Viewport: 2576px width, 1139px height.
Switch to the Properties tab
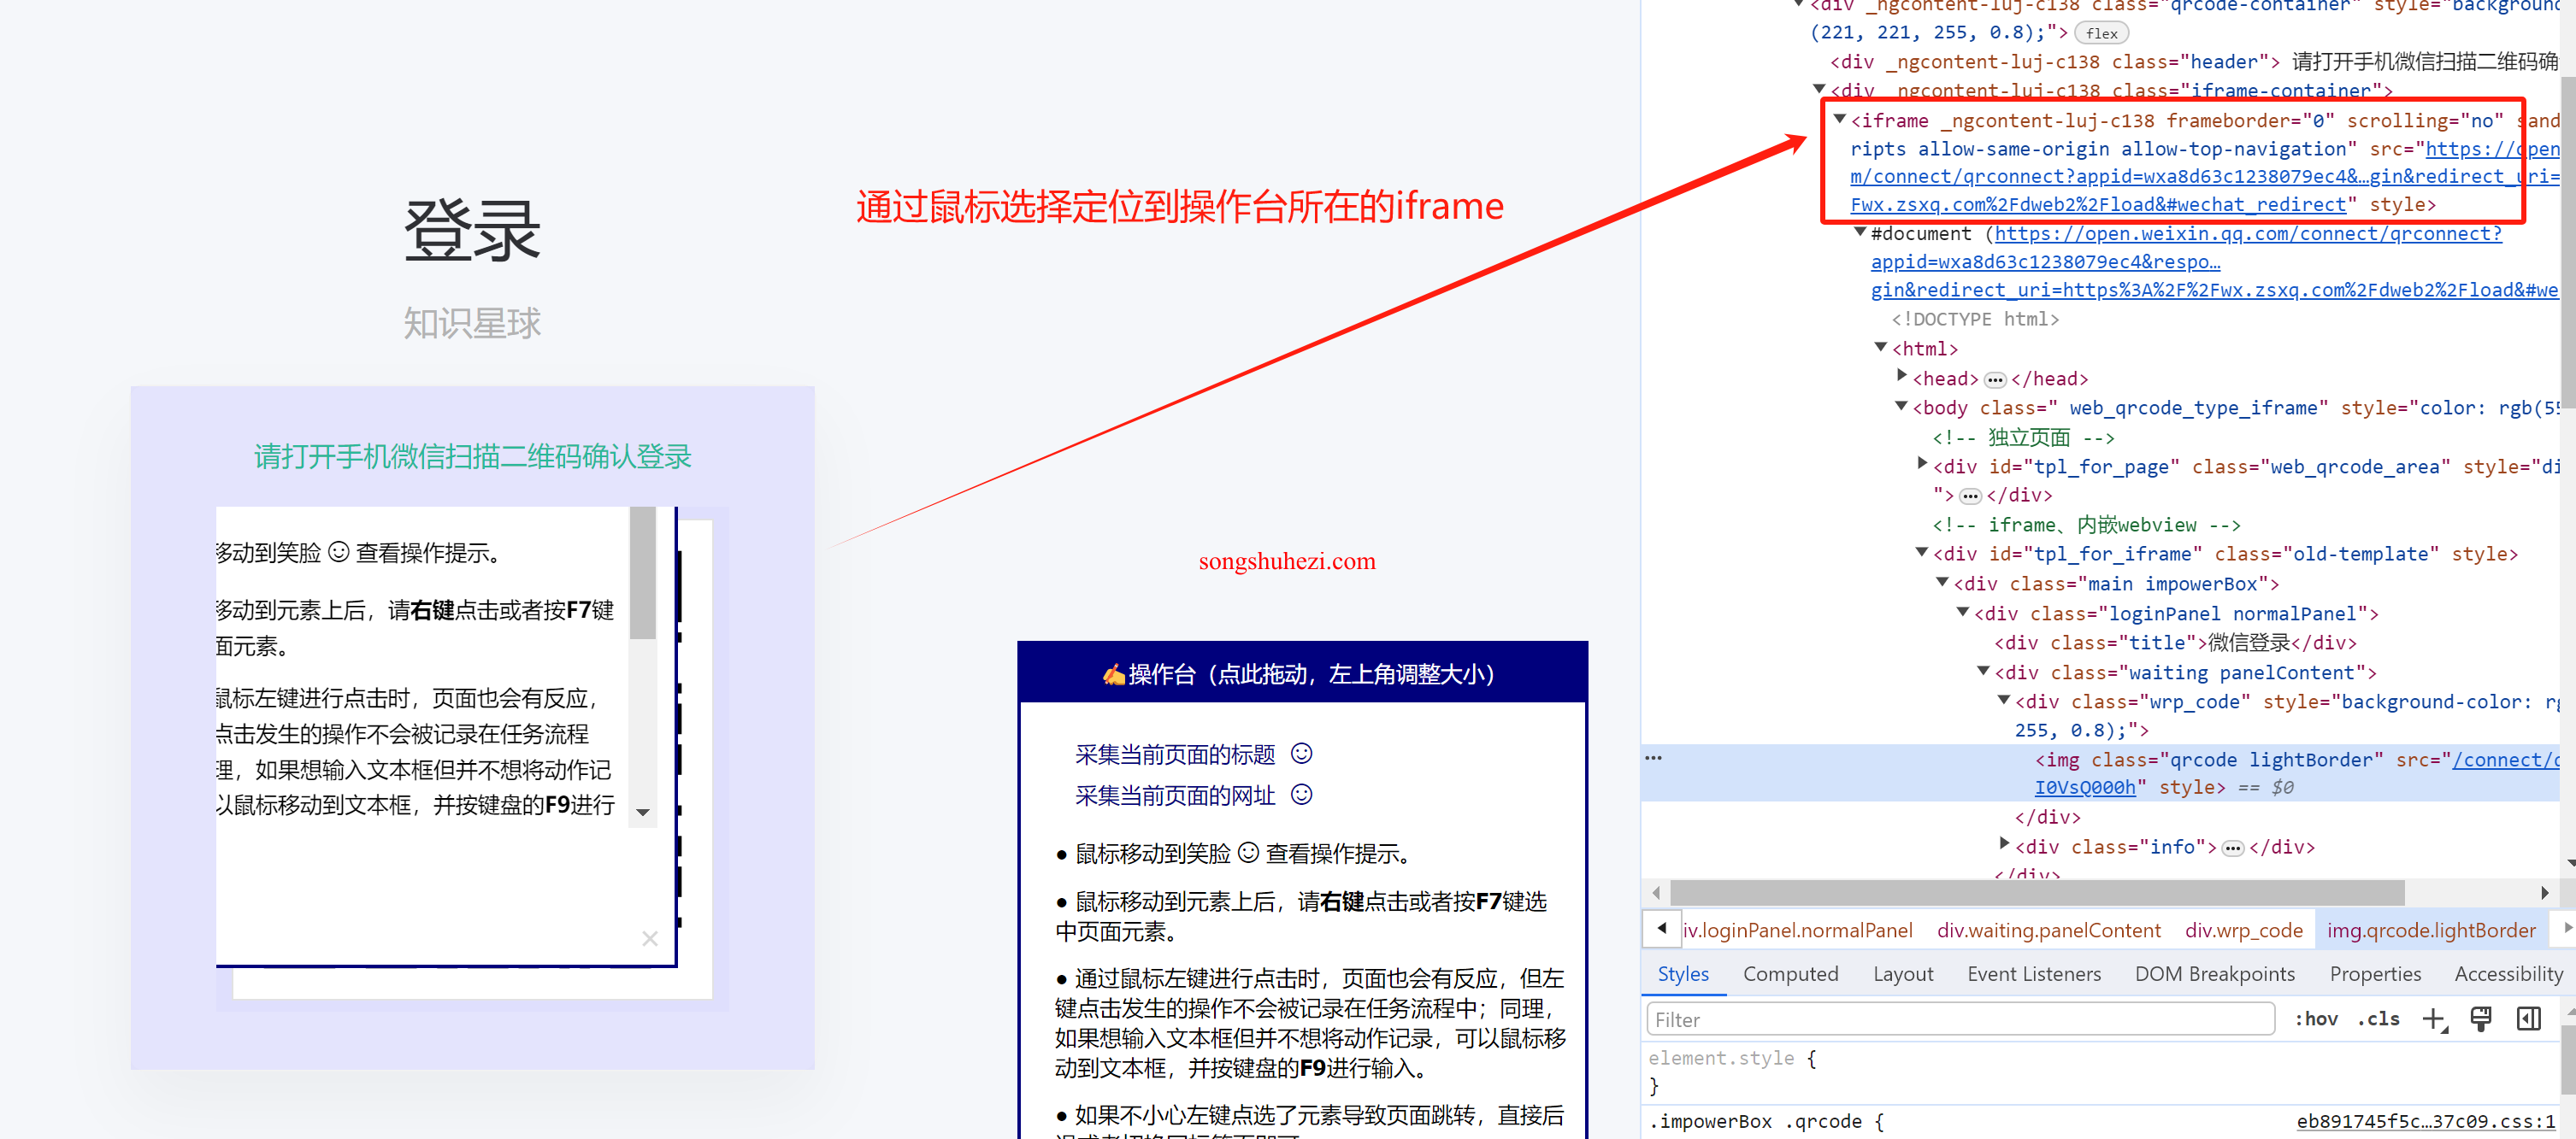pyautogui.click(x=2374, y=973)
